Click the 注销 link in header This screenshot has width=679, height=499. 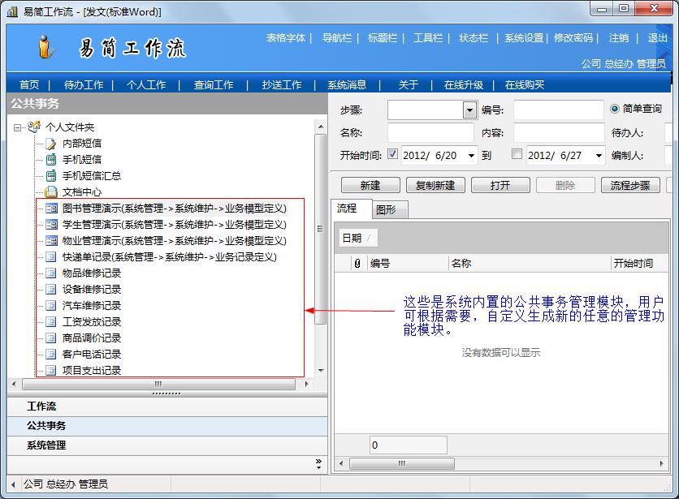pyautogui.click(x=619, y=38)
